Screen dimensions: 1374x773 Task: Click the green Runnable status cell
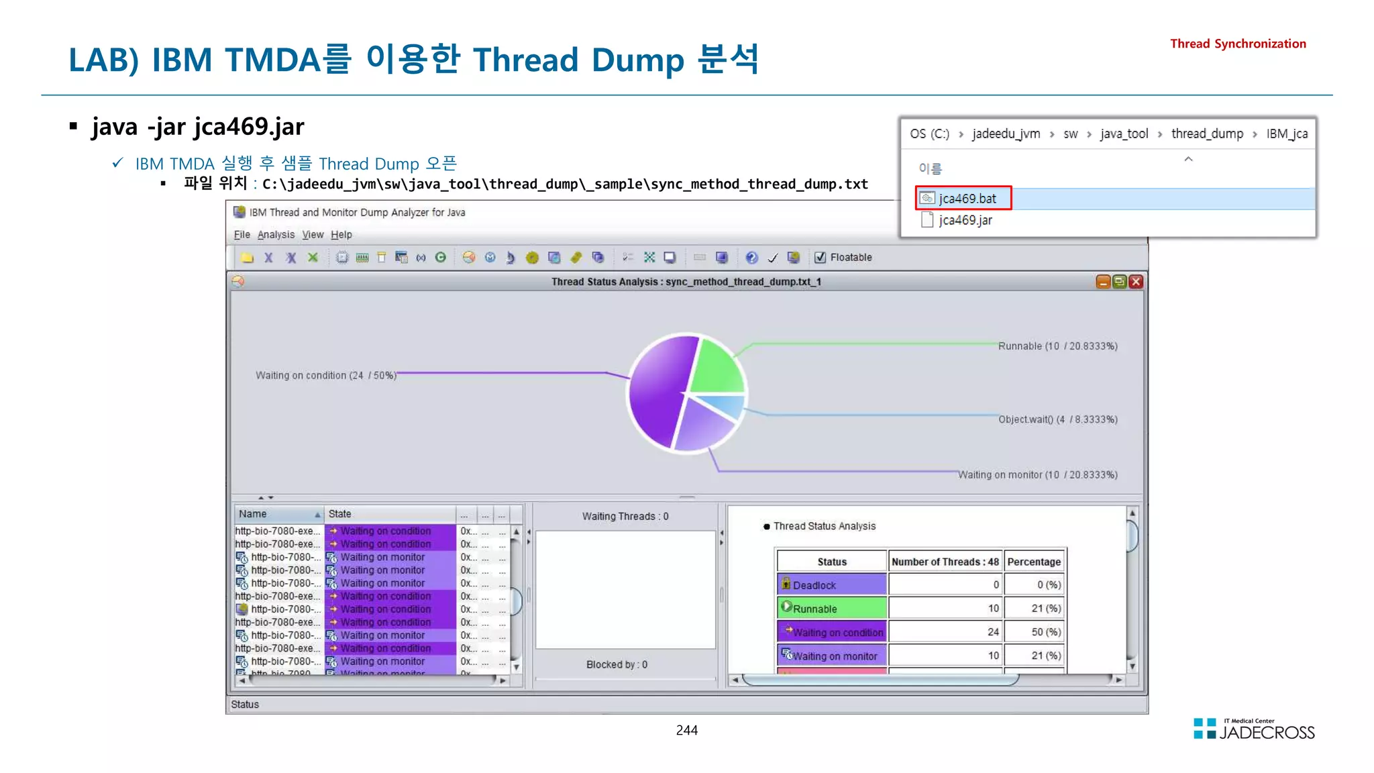pyautogui.click(x=832, y=609)
